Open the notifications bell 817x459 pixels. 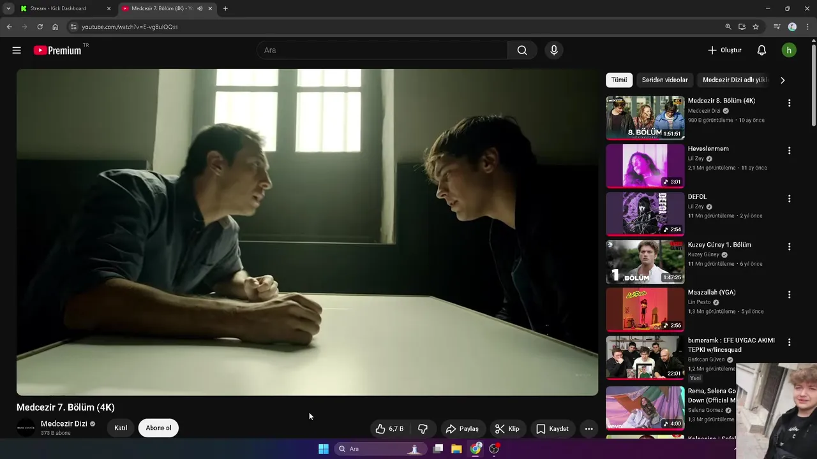[x=761, y=50]
